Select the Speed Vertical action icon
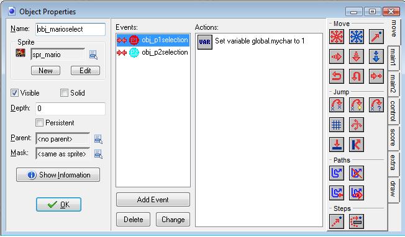This screenshot has width=405, height=237. (x=357, y=56)
